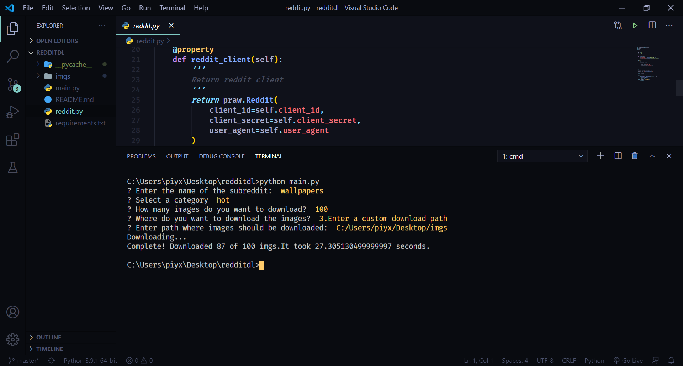Select the TERMINAL panel tab
The height and width of the screenshot is (366, 683).
(269, 156)
